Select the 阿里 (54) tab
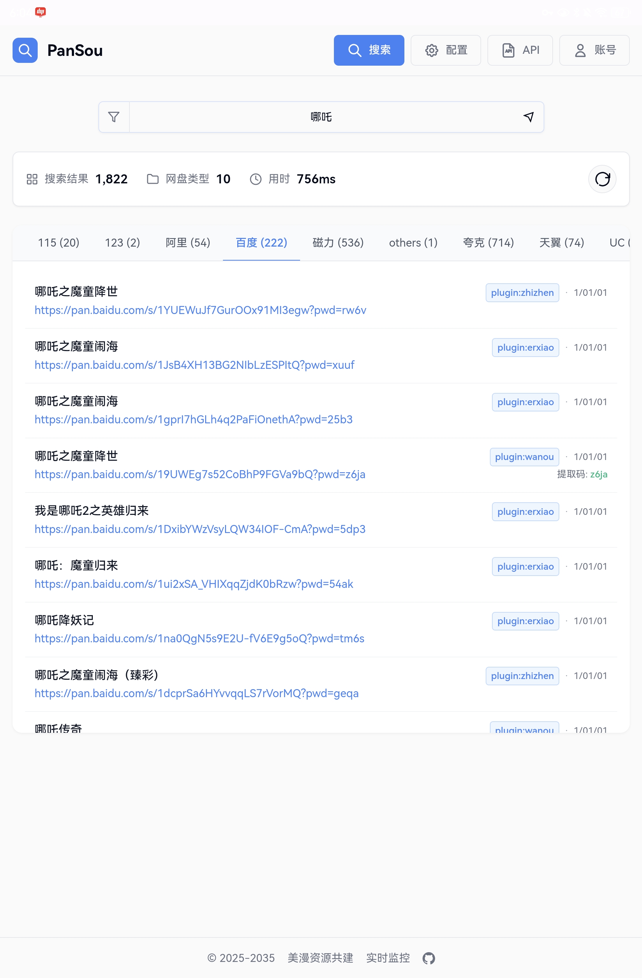This screenshot has height=978, width=642. pyautogui.click(x=188, y=243)
